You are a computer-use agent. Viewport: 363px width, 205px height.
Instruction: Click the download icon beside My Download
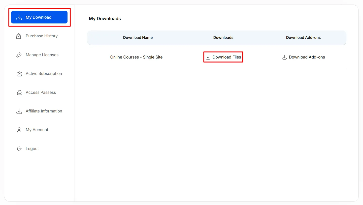pos(19,17)
